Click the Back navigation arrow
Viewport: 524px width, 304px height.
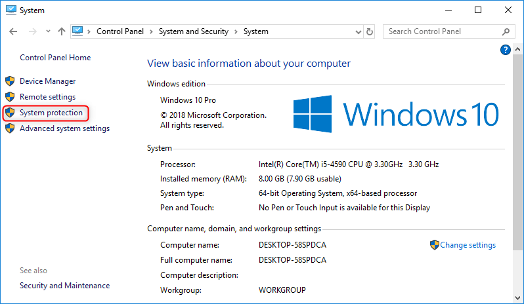click(13, 31)
